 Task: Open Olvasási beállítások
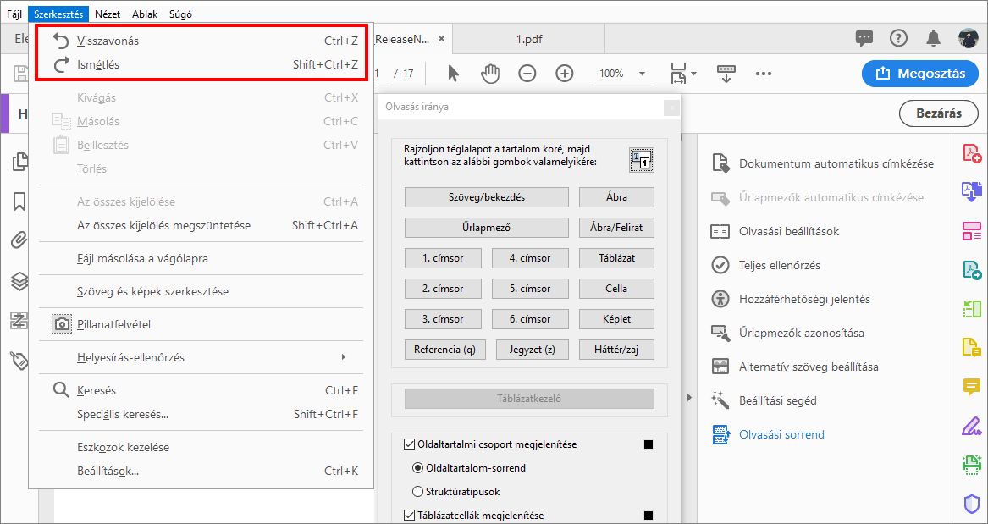(775, 231)
